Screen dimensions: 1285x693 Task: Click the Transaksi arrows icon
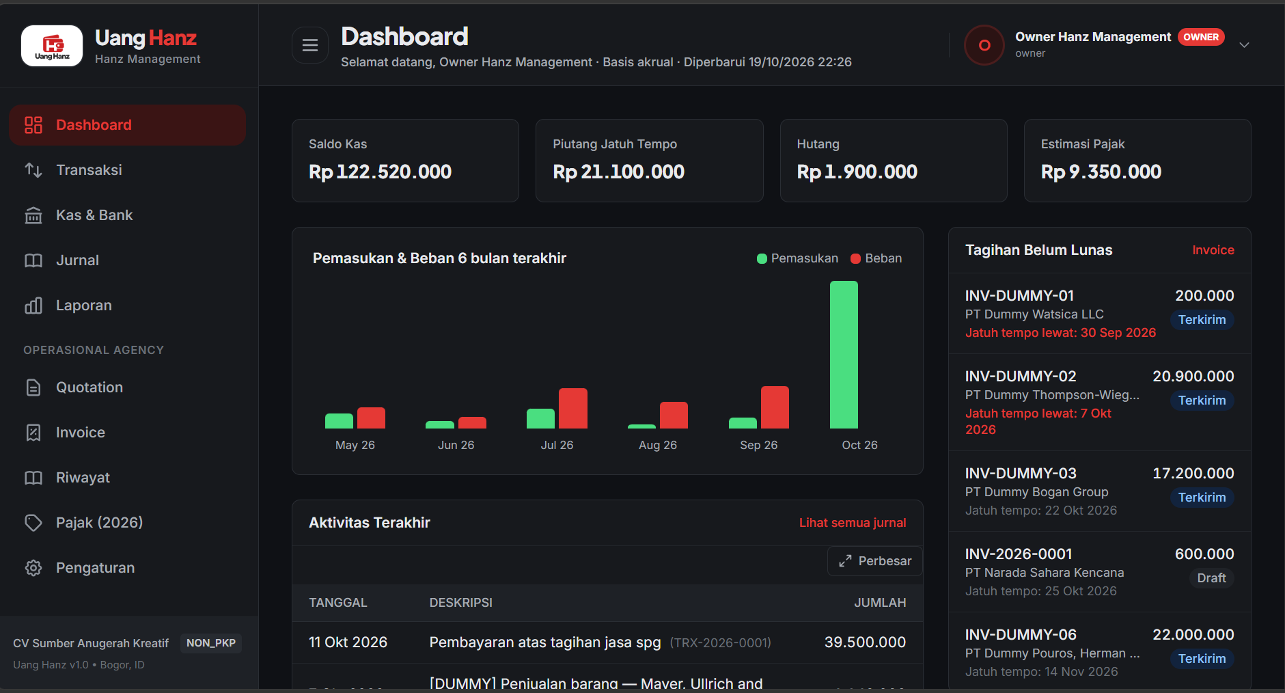(33, 170)
